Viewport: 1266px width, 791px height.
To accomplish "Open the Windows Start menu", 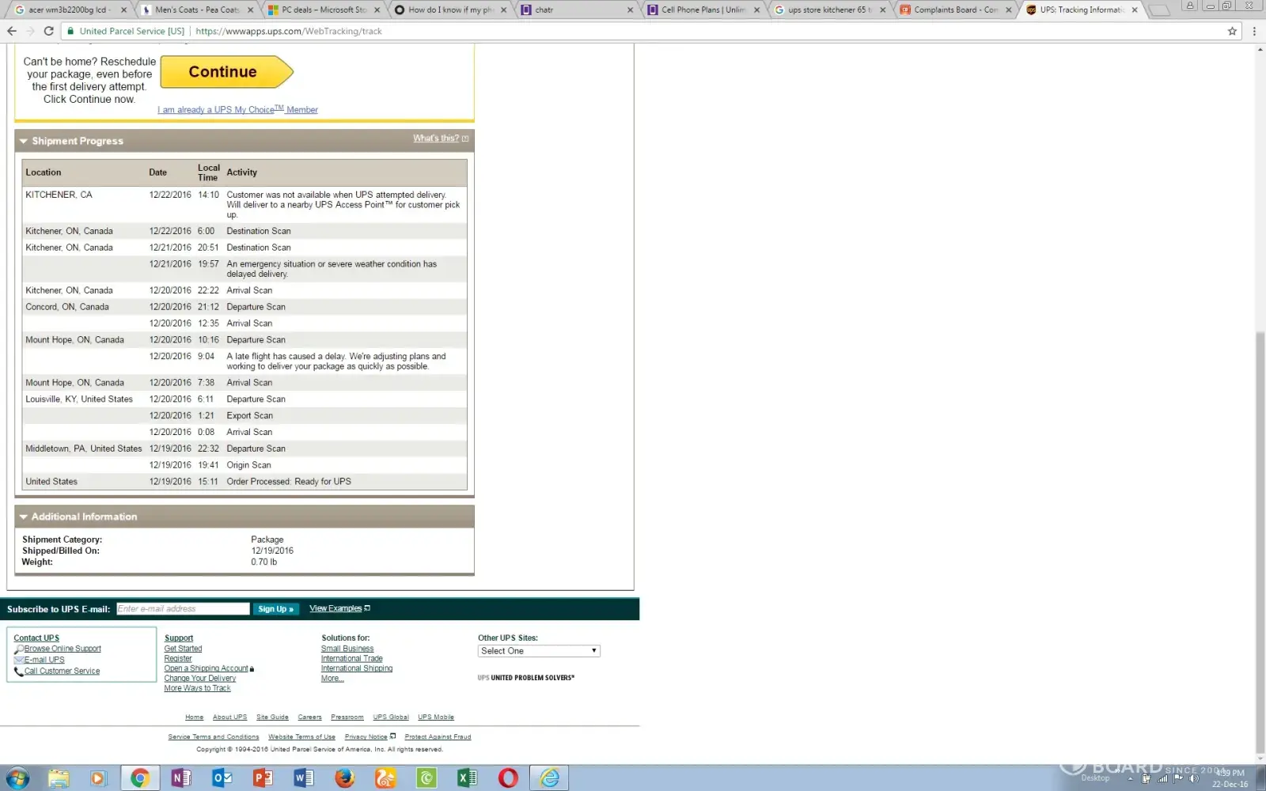I will [x=17, y=778].
